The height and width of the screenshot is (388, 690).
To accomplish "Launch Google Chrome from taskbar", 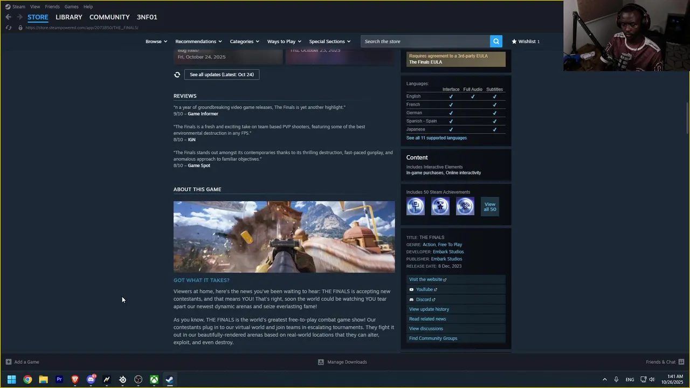I will [x=27, y=379].
